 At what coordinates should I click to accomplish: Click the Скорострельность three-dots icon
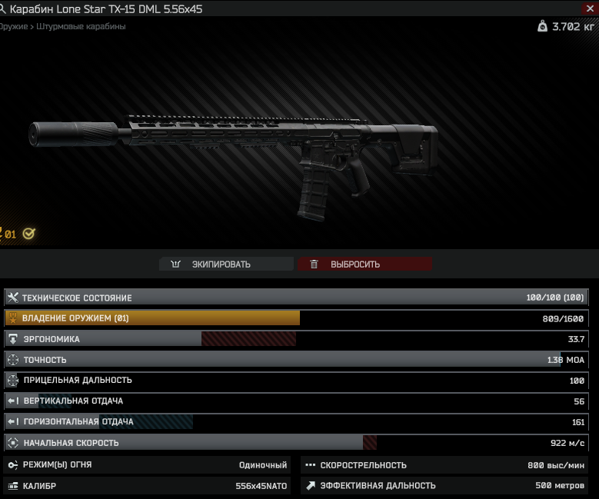pyautogui.click(x=310, y=465)
